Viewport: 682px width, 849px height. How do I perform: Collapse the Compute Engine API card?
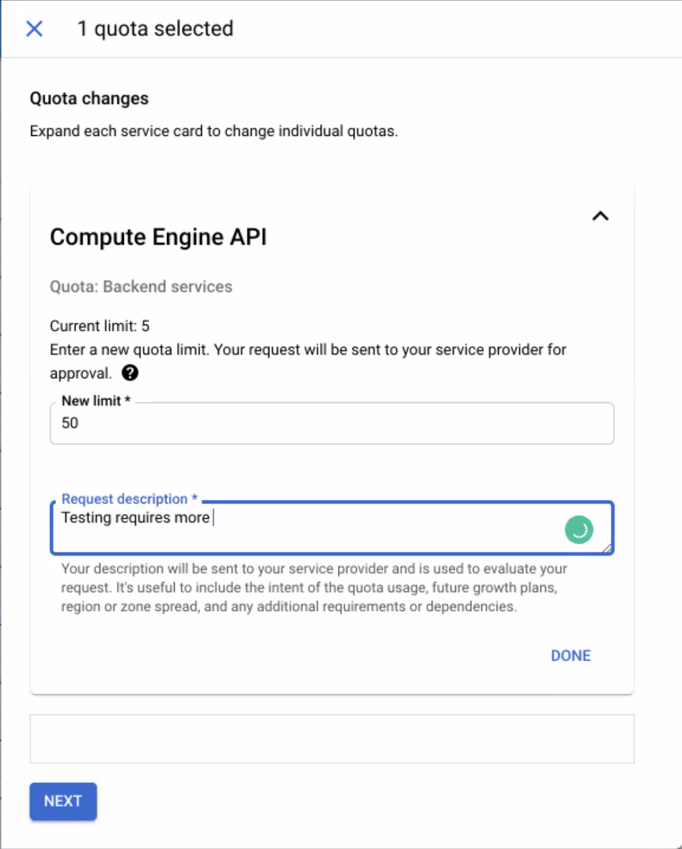pyautogui.click(x=600, y=216)
